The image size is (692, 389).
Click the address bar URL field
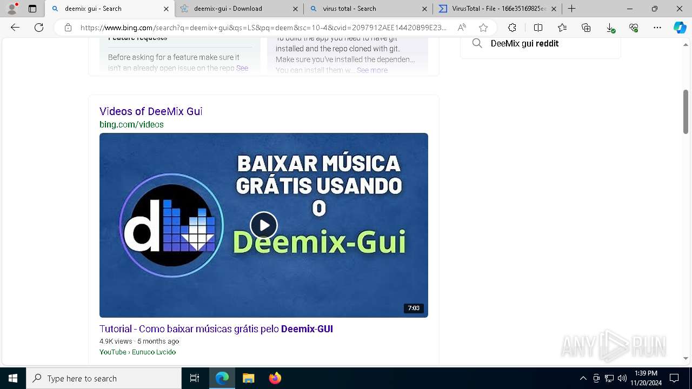pyautogui.click(x=263, y=28)
